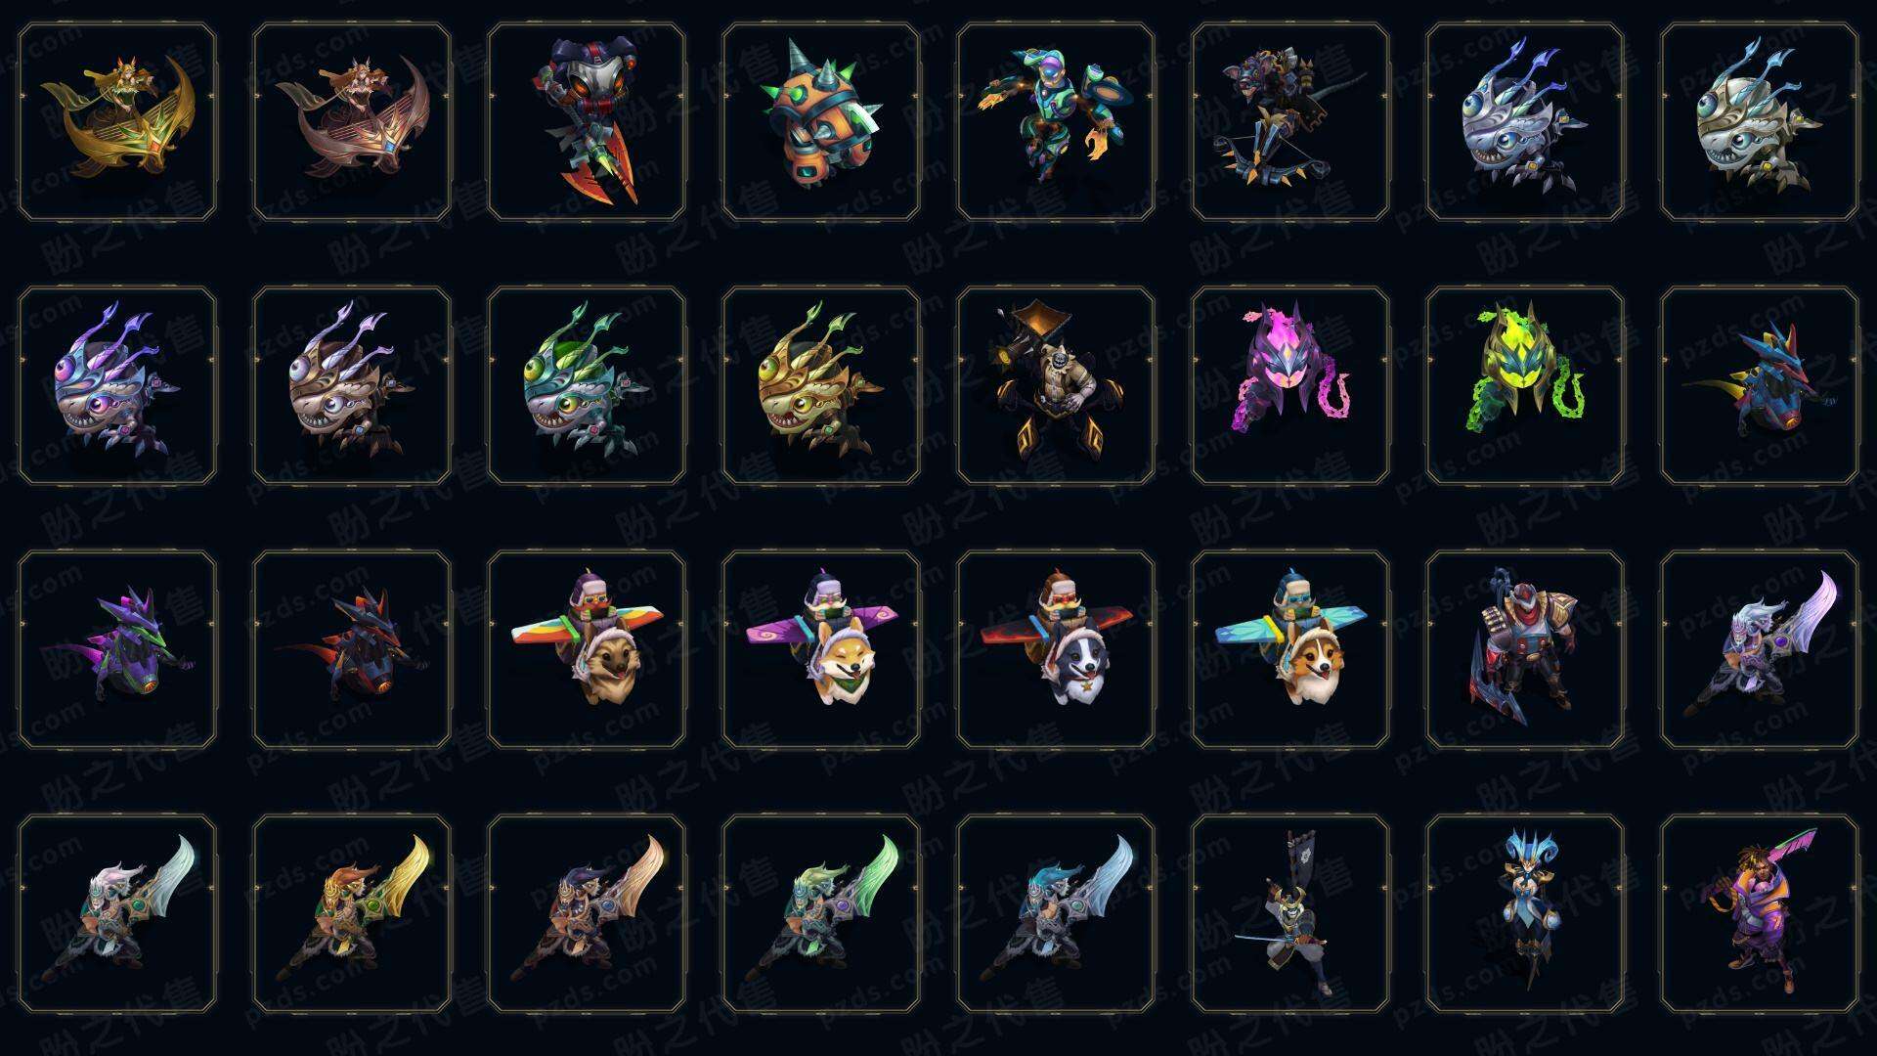
Task: Pick the purple-eyed anglerfish creature
Action: coord(117,385)
